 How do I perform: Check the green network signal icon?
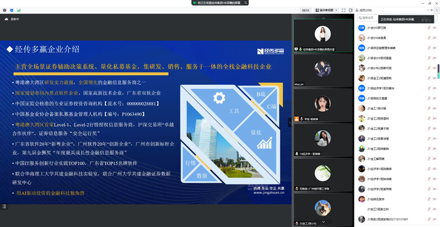tap(19, 10)
